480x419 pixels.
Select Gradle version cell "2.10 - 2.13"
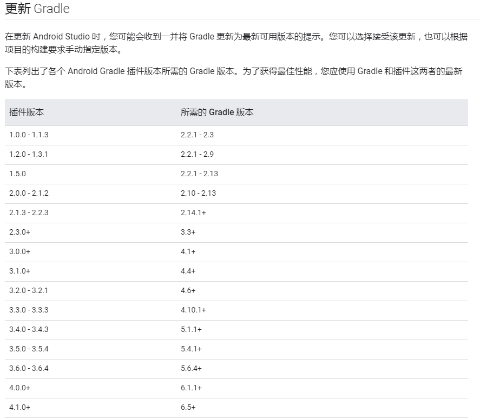pyautogui.click(x=199, y=194)
